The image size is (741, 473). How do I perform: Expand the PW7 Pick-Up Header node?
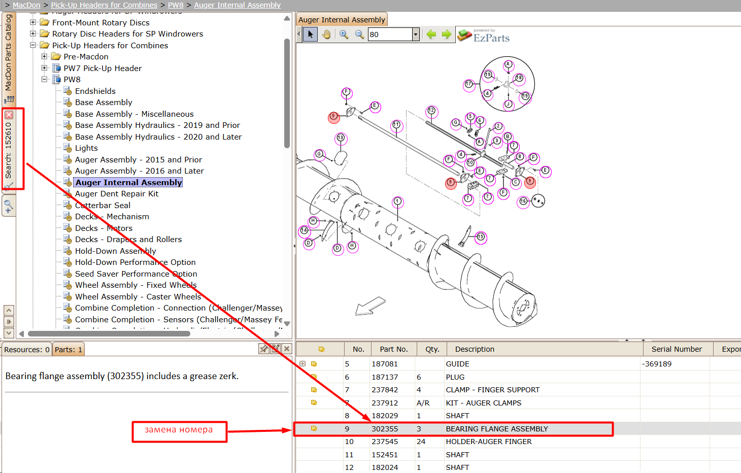(44, 68)
